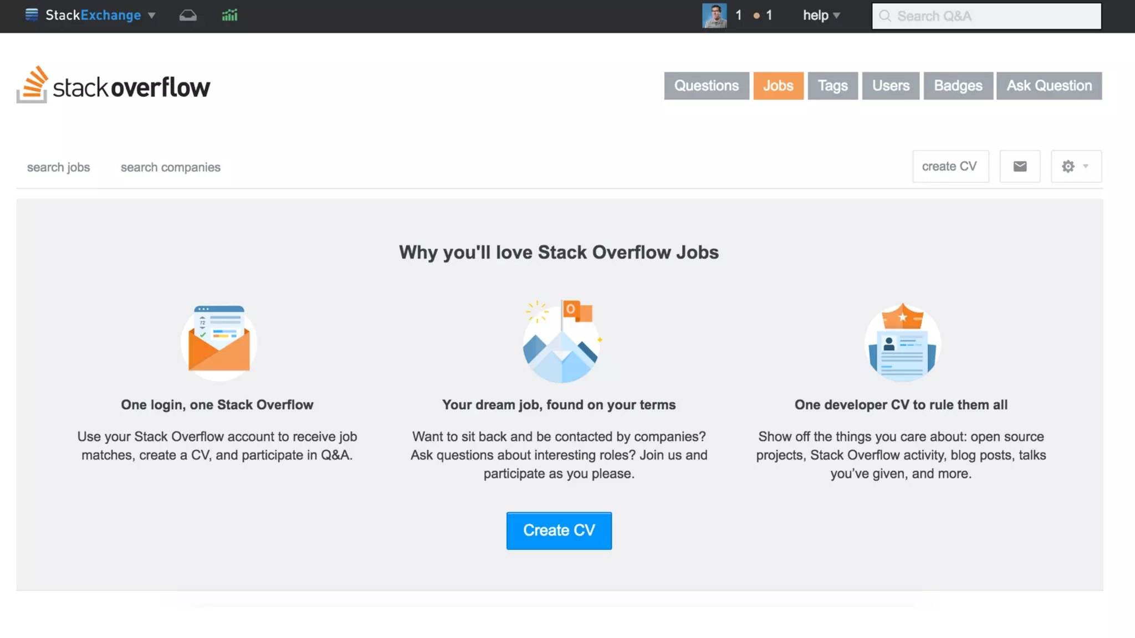This screenshot has height=638, width=1135.
Task: Switch to the Questions tab
Action: 706,86
